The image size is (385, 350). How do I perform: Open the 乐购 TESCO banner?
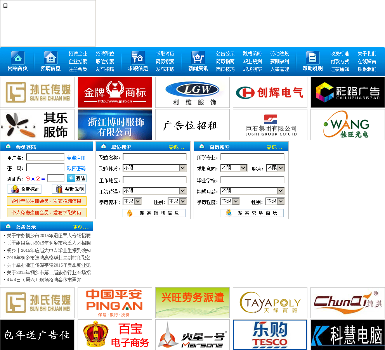(270, 335)
